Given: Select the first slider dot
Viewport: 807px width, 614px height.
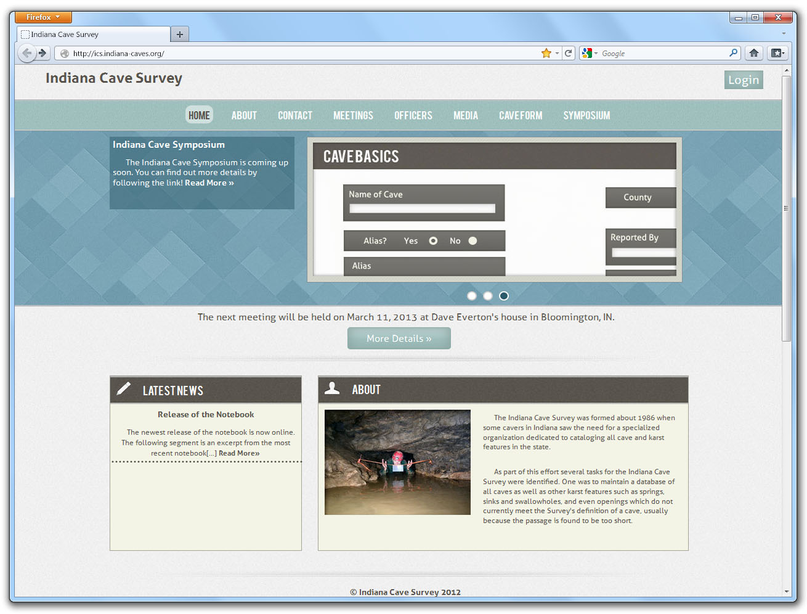Looking at the screenshot, I should (x=472, y=296).
